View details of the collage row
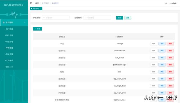Image resolution: width=180 pixels, height=103 pixels. 162,44
